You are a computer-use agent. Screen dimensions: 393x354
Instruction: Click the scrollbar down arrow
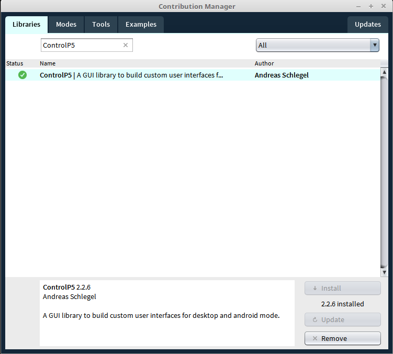[x=384, y=272]
